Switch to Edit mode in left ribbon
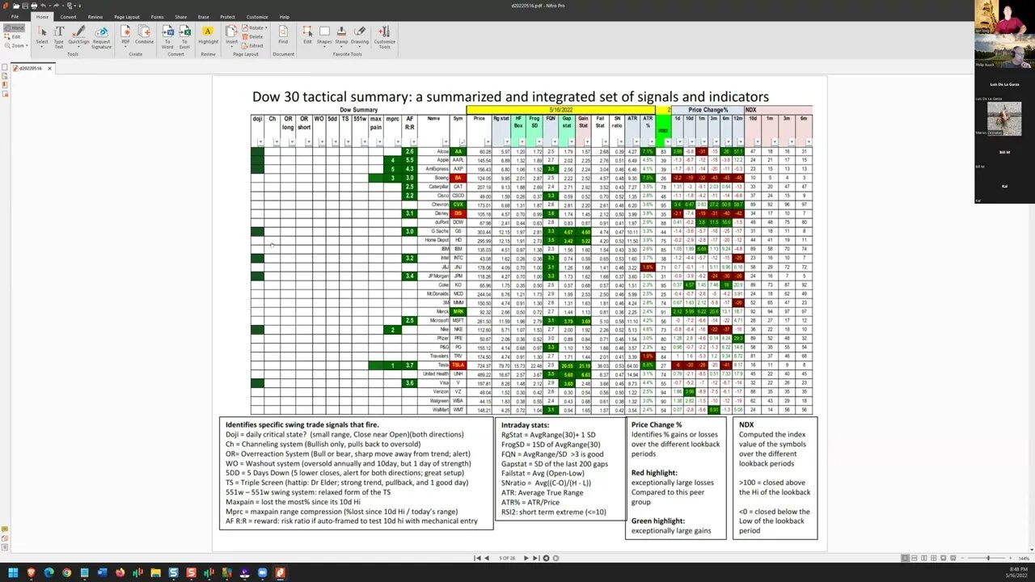This screenshot has width=1035, height=582. tap(14, 36)
